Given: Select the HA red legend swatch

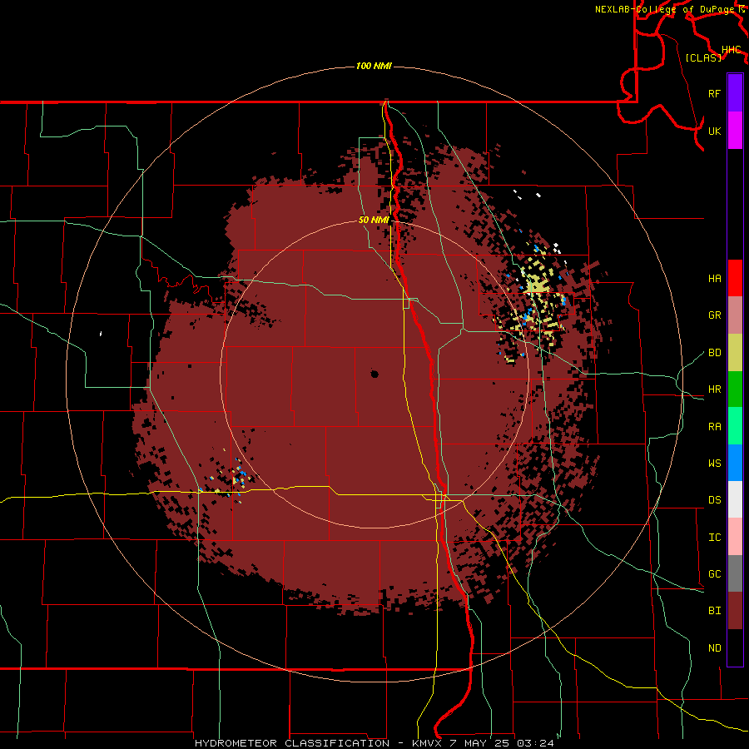Looking at the screenshot, I should point(735,278).
